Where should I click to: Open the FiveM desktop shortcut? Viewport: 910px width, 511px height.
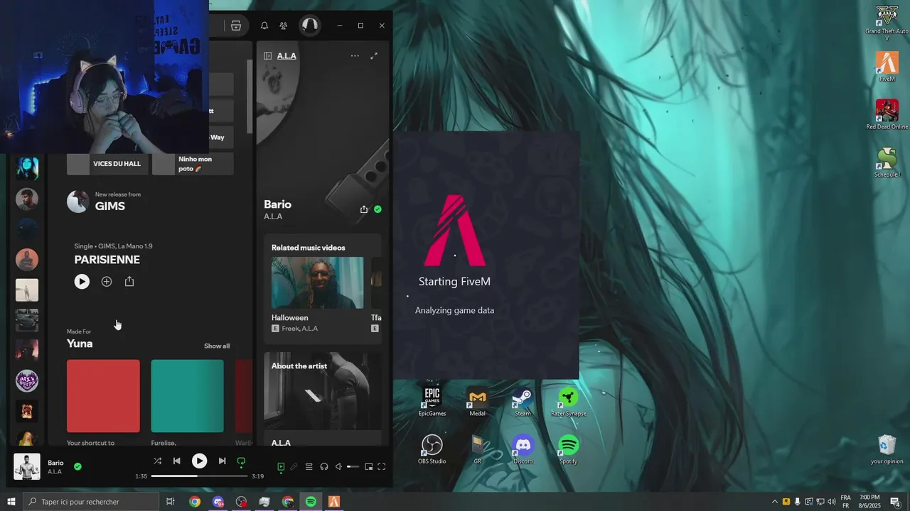(x=887, y=67)
